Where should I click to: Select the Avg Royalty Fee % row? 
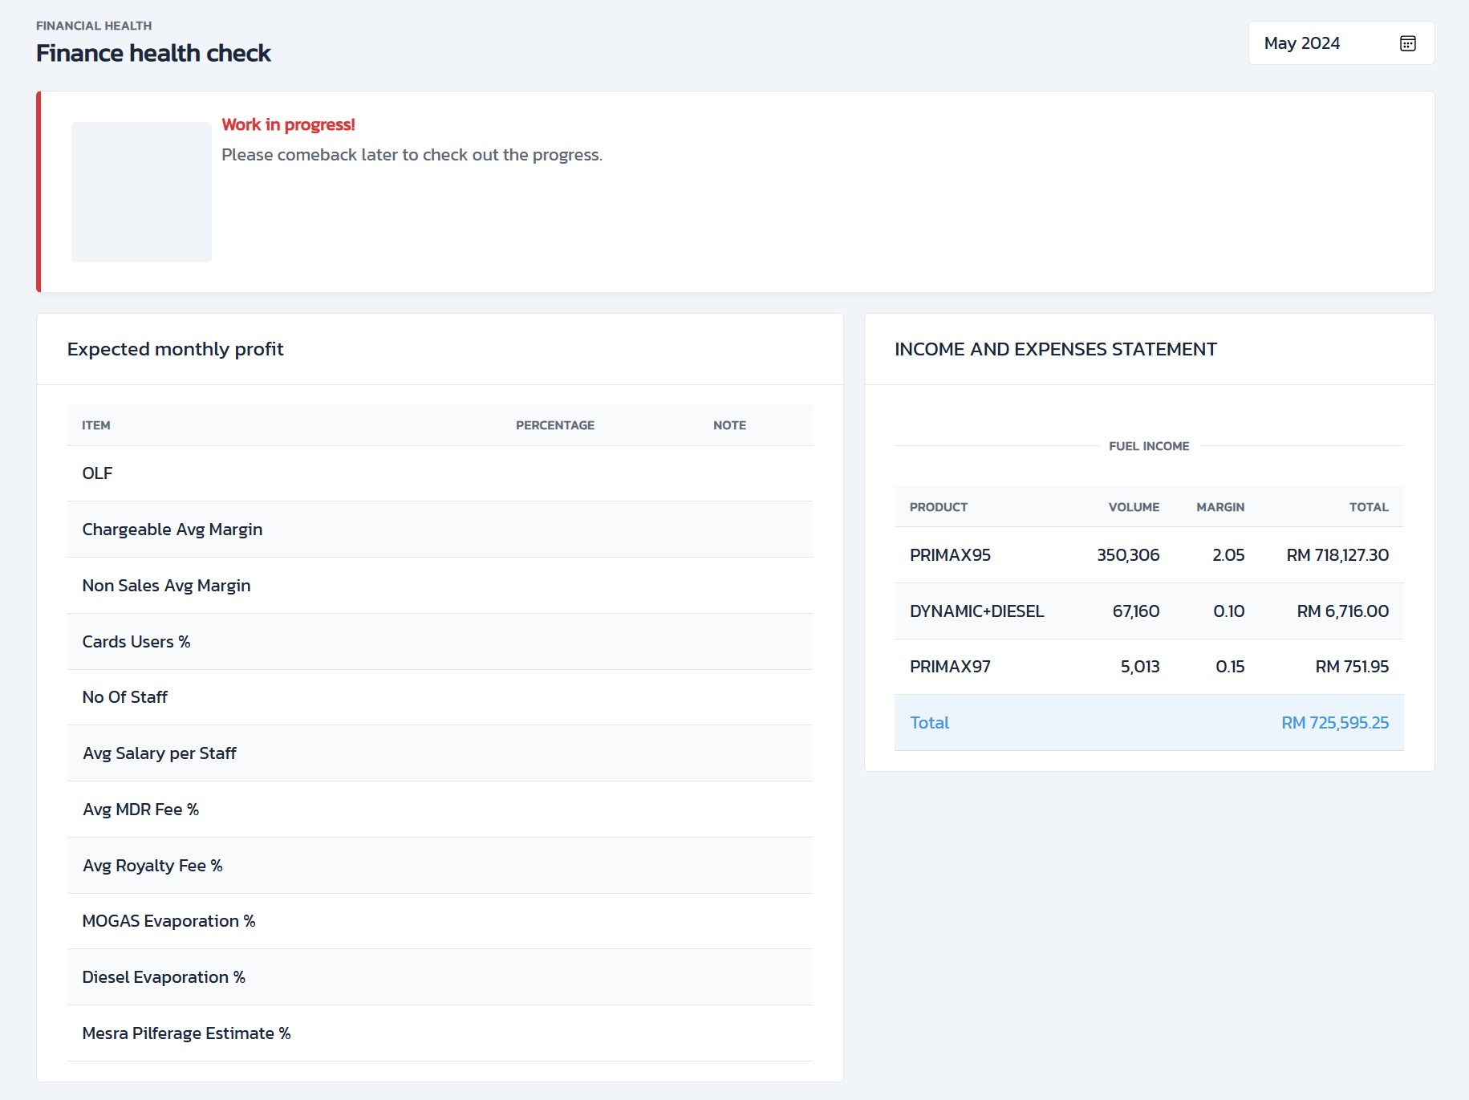point(439,866)
